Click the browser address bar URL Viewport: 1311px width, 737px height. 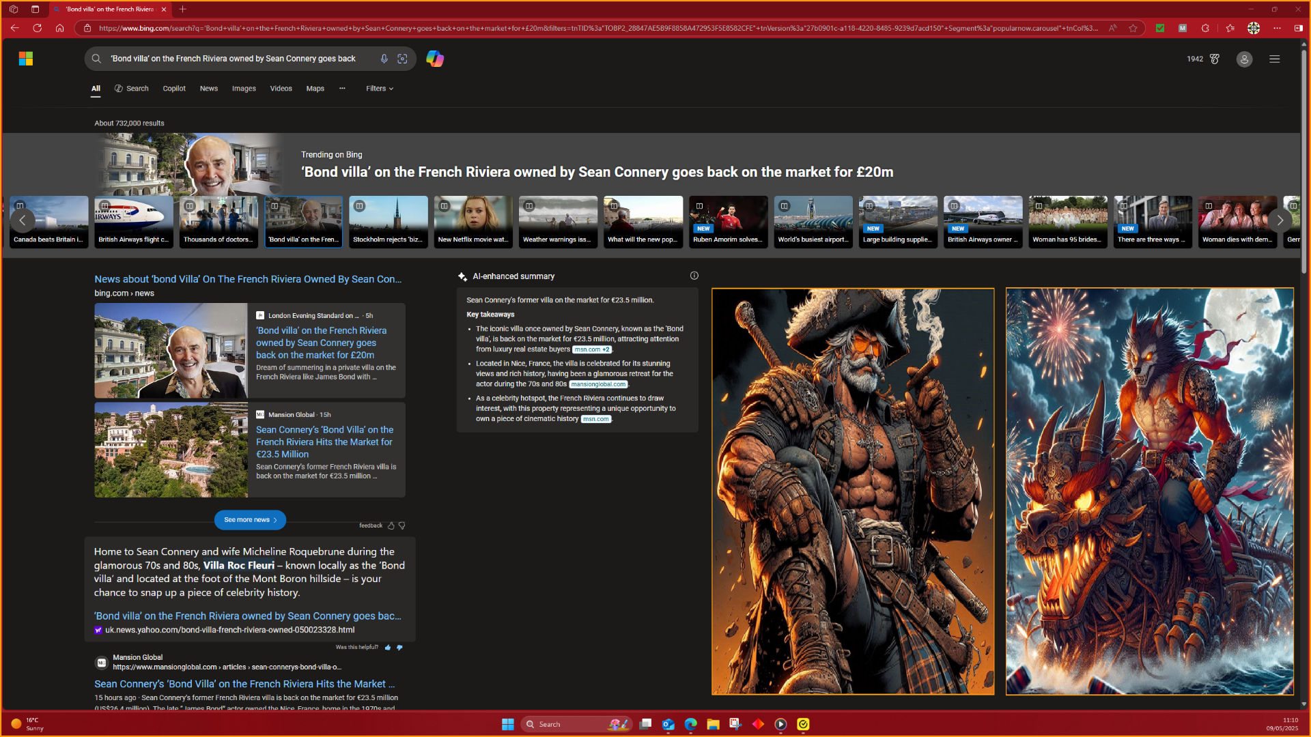(x=597, y=28)
